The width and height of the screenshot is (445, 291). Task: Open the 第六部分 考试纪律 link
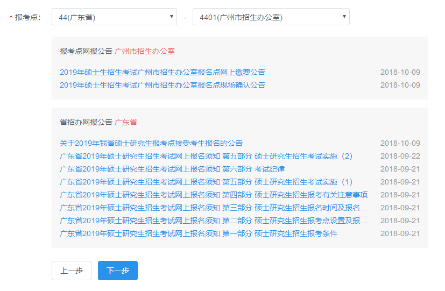(172, 169)
